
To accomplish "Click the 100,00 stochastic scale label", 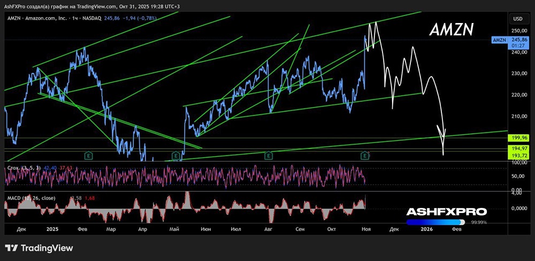I will (518, 163).
